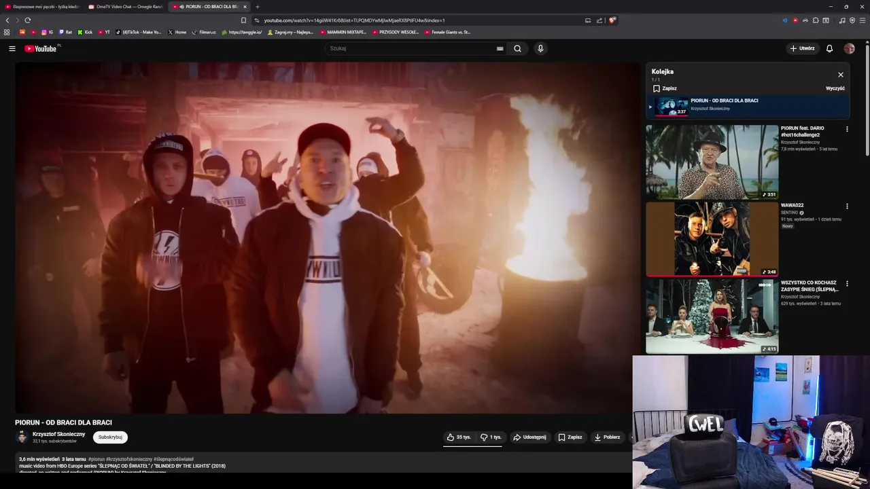
Task: Open the browser extensions puzzle icon
Action: [816, 20]
